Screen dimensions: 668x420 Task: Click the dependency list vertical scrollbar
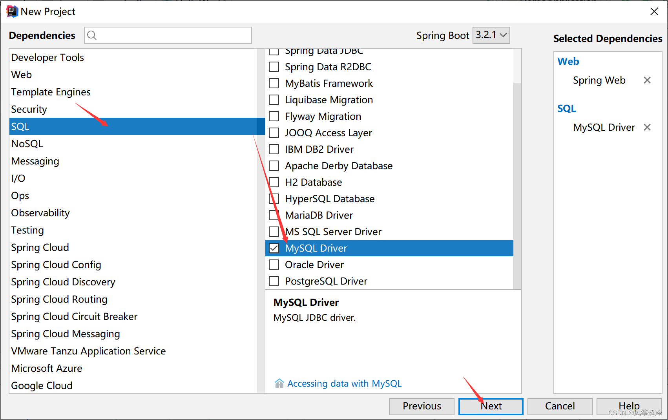[x=517, y=184]
